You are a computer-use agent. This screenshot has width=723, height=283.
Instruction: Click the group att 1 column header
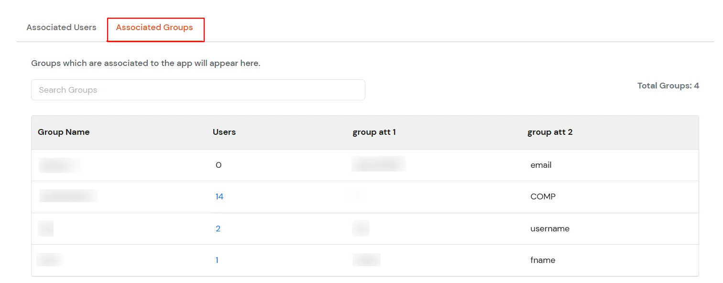[374, 132]
